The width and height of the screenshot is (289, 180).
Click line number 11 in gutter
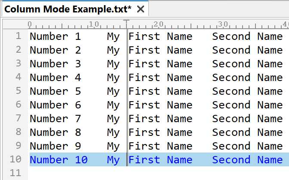tap(15, 173)
